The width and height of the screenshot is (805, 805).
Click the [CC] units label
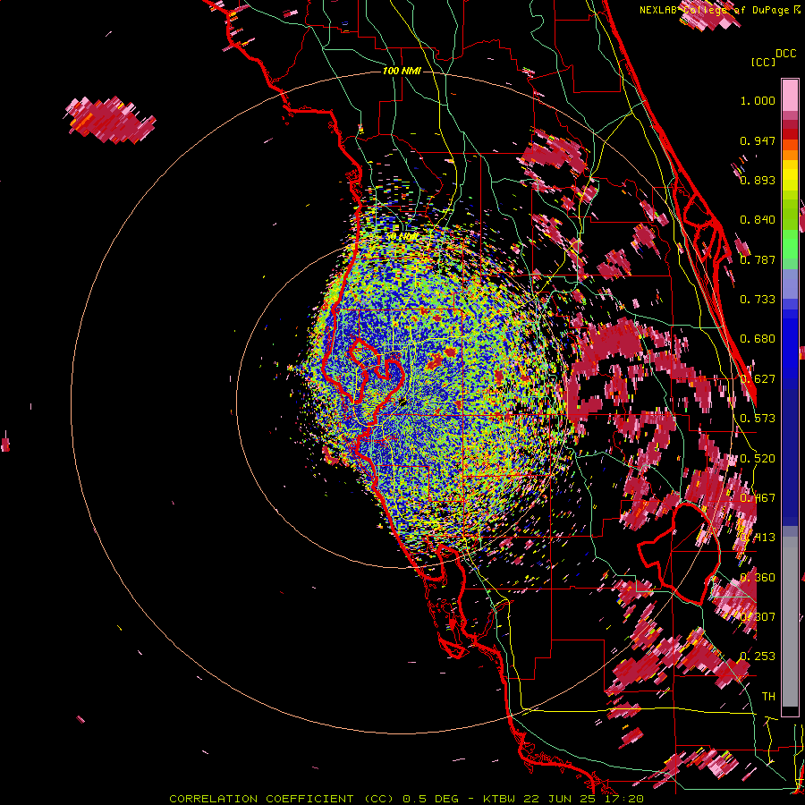click(x=763, y=62)
